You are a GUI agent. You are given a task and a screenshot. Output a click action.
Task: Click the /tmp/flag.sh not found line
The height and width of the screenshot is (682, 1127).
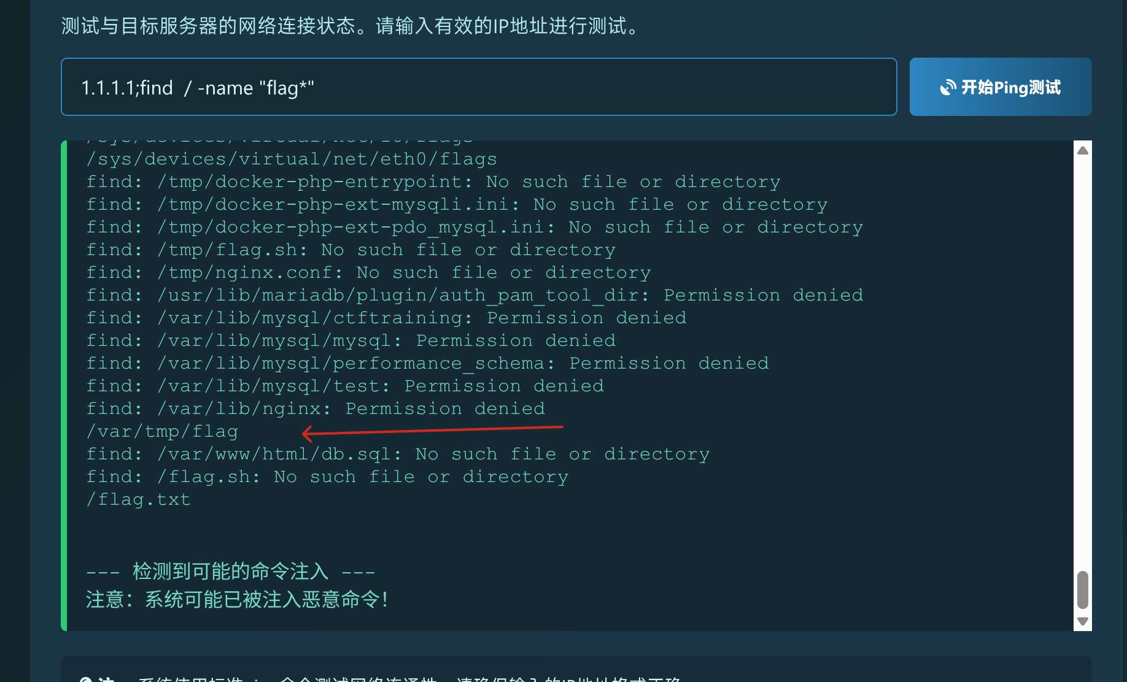350,249
